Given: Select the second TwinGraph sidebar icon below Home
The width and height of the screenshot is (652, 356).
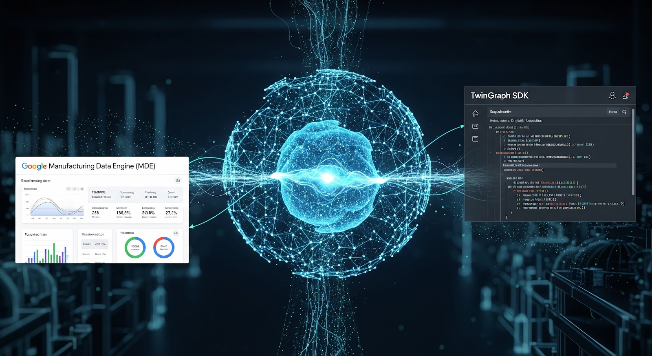Looking at the screenshot, I should pos(475,126).
